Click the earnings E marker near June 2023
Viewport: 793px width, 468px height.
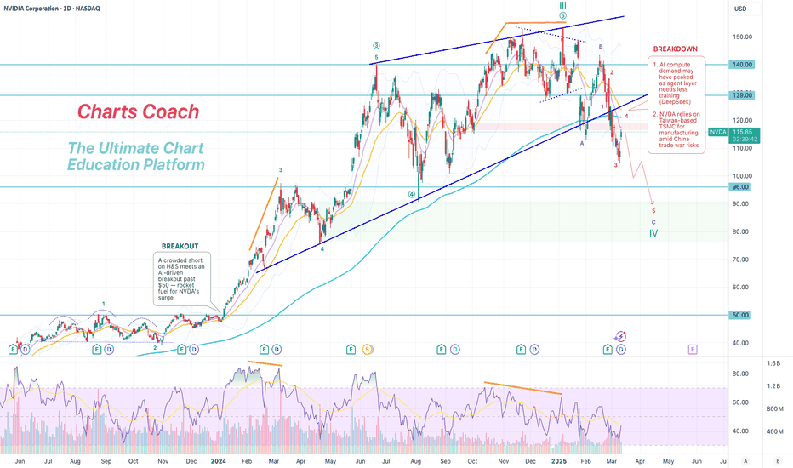13,349
